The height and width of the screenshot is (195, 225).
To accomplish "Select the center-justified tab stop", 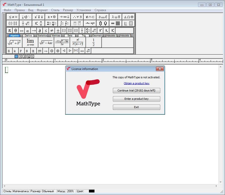I will (20, 57).
